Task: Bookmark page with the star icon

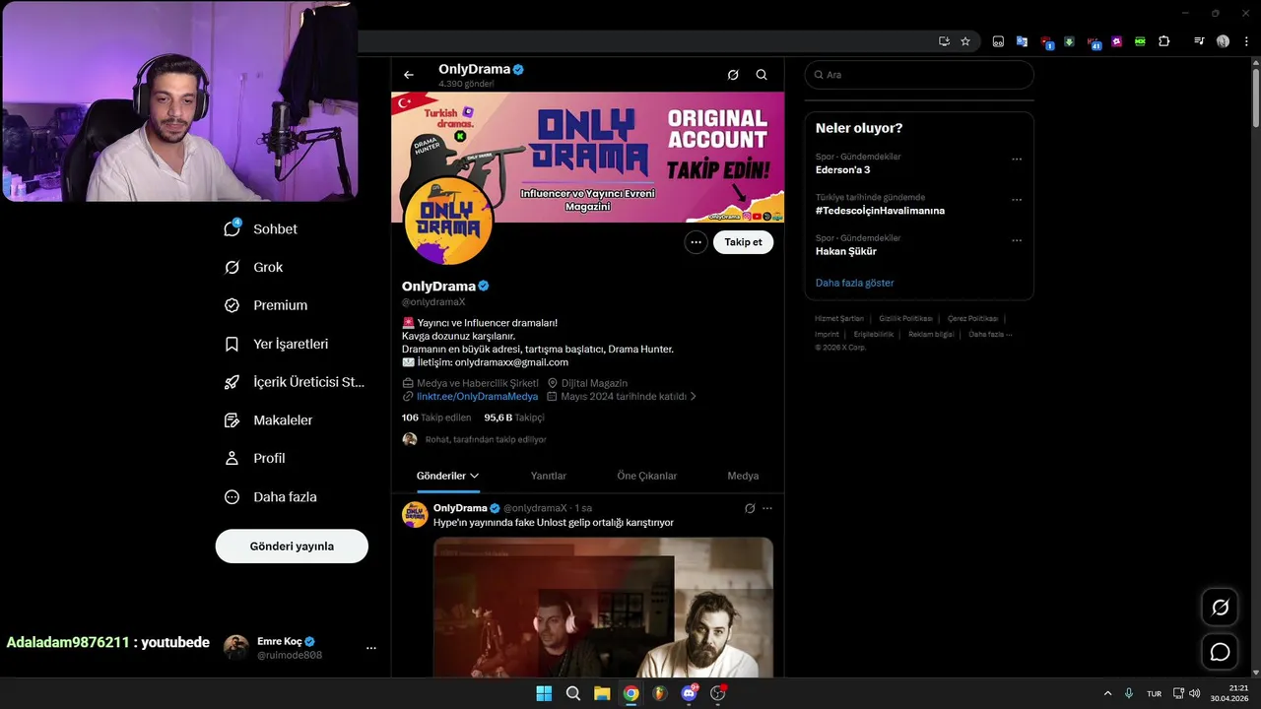Action: coord(965,41)
